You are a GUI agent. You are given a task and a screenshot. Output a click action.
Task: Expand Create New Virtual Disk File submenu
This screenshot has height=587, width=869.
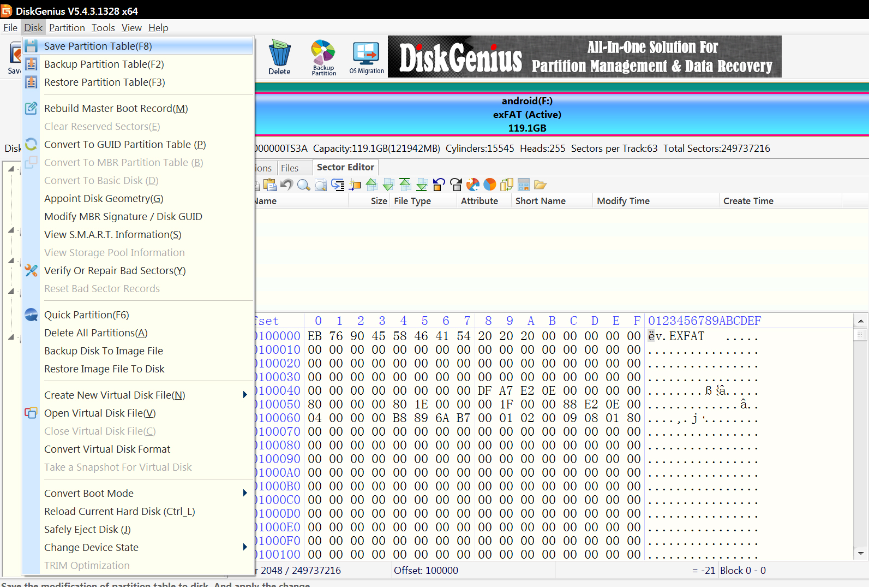tap(138, 395)
